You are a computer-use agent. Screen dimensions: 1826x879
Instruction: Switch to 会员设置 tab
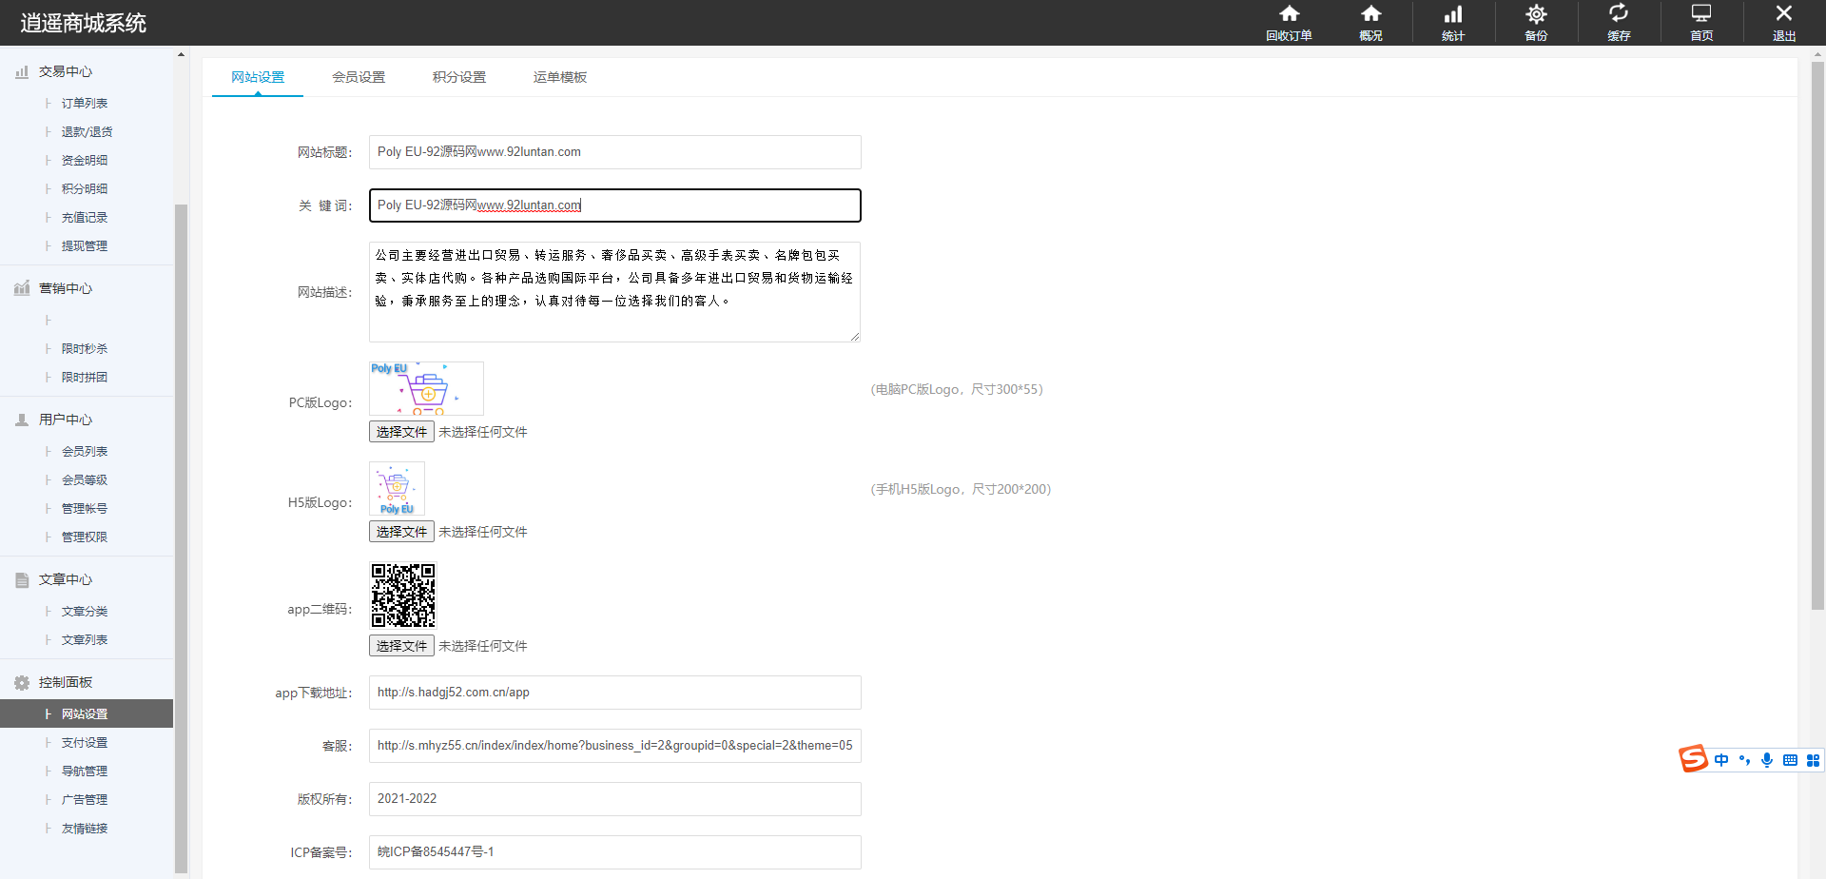tap(359, 77)
